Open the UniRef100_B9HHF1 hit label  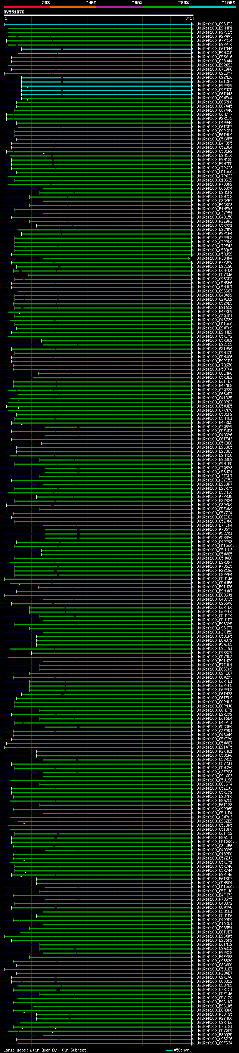214,28
